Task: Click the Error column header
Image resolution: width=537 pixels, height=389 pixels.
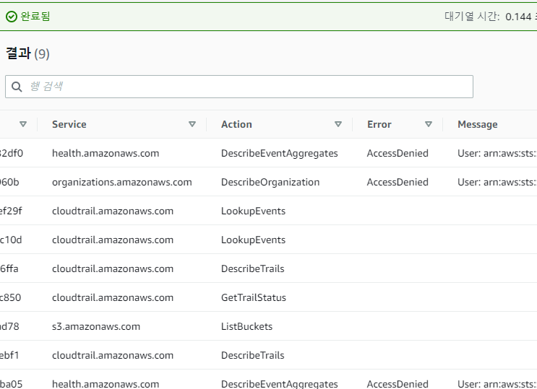Action: (x=379, y=124)
